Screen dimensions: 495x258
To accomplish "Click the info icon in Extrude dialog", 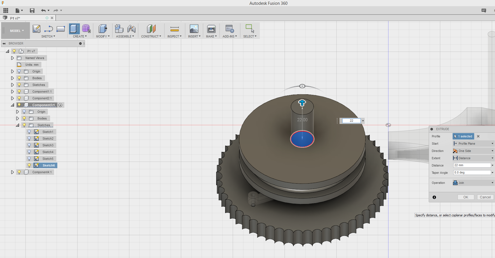I will (434, 197).
